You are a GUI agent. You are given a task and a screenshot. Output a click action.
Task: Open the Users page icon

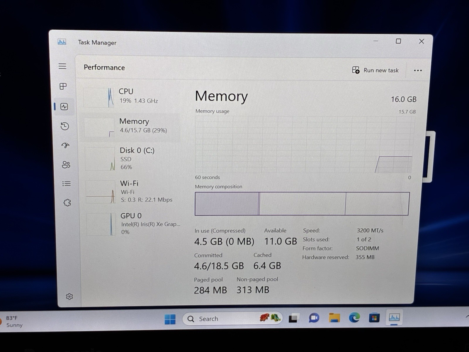click(66, 165)
